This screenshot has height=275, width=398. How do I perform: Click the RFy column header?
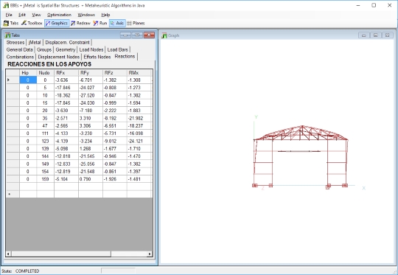click(91, 73)
